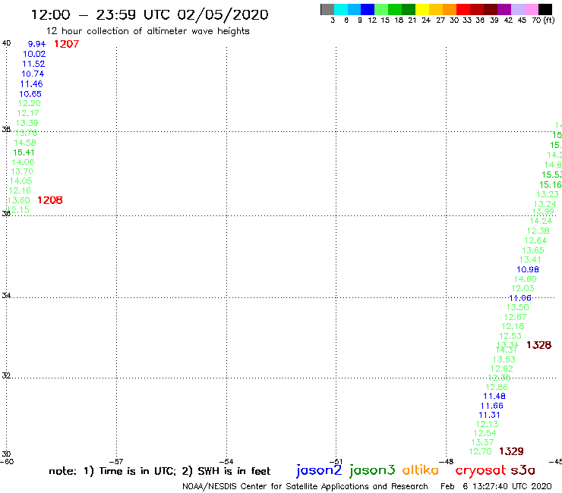562x493 pixels.
Task: Click the black swatch in legend
Action: point(545,9)
